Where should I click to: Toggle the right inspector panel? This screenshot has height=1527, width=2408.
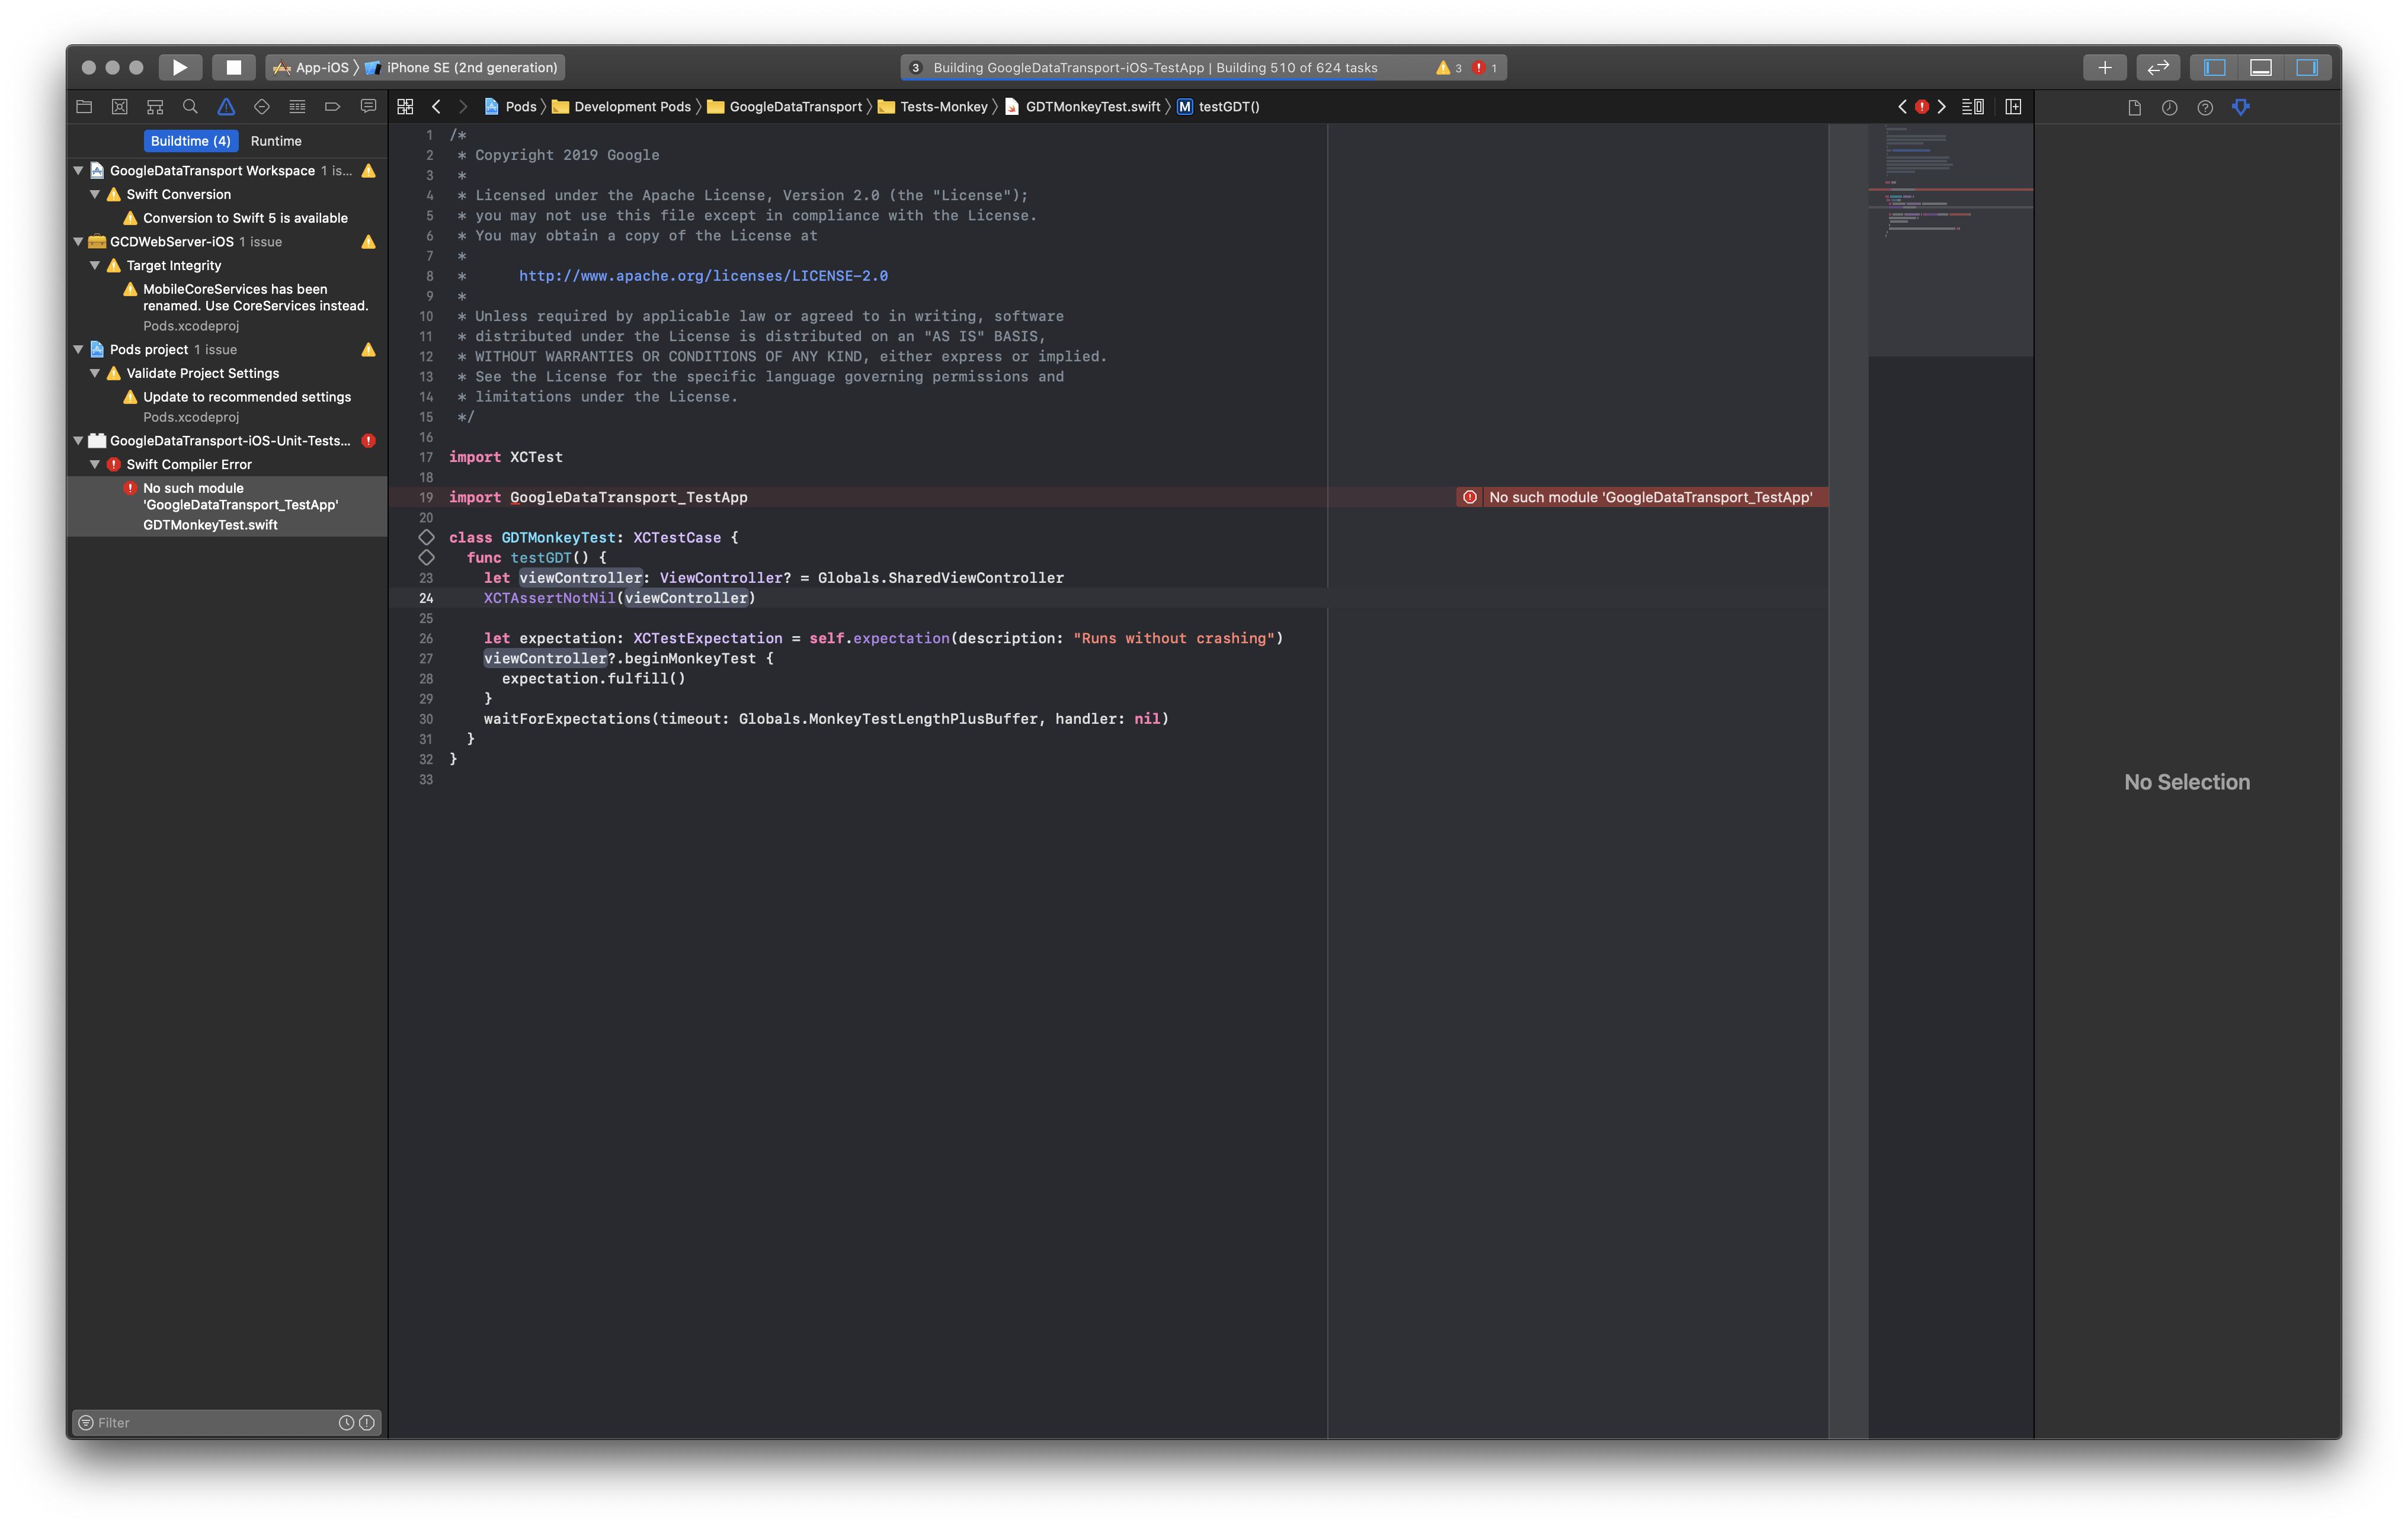[x=2306, y=67]
